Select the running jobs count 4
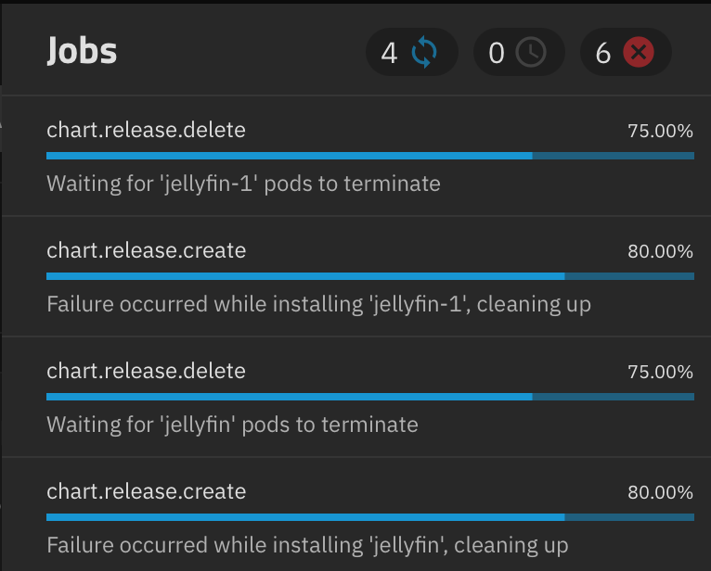Image resolution: width=711 pixels, height=571 pixels. [389, 53]
